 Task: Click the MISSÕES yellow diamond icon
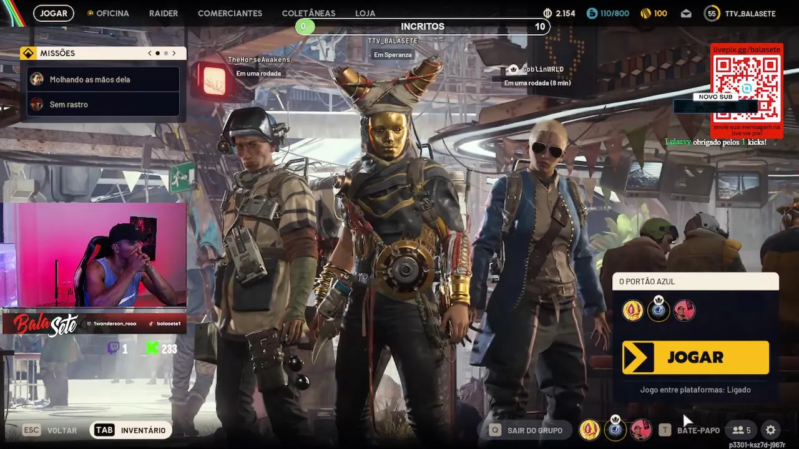tap(27, 53)
